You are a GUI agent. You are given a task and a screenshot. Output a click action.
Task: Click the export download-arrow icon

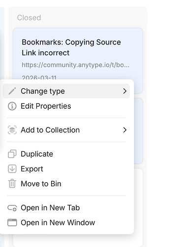(12, 169)
